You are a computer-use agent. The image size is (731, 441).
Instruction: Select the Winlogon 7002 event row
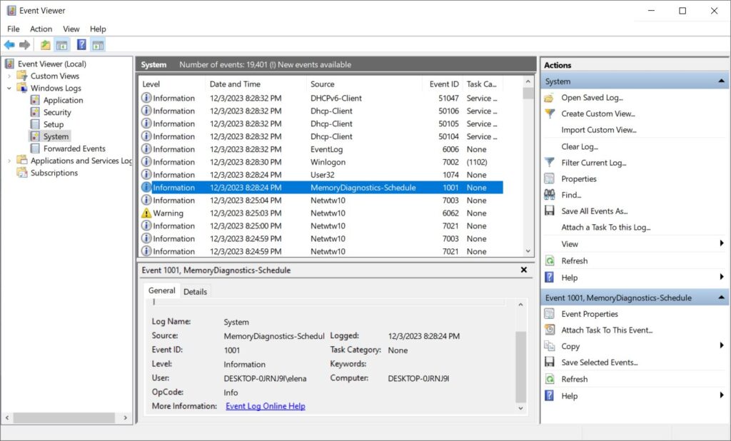pyautogui.click(x=321, y=162)
